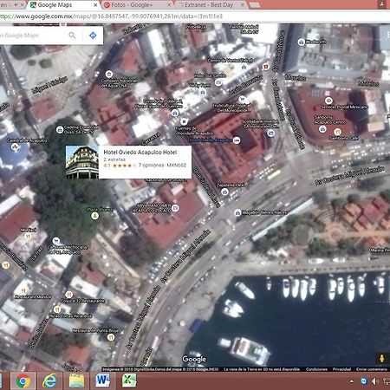The height and width of the screenshot is (390, 390).
Task: Open the Condiciones link in footer
Action: coord(316,369)
